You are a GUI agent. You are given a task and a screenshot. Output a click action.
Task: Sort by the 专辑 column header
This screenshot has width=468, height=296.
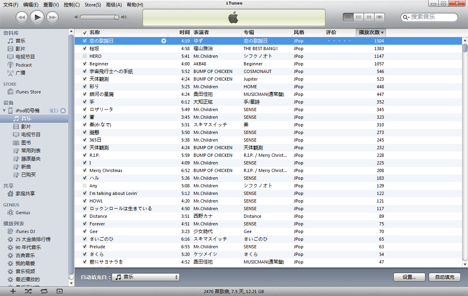coord(267,32)
